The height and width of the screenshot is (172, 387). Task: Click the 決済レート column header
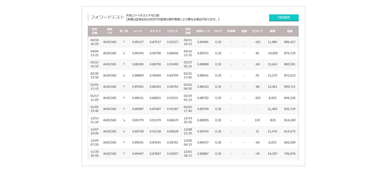(x=203, y=31)
